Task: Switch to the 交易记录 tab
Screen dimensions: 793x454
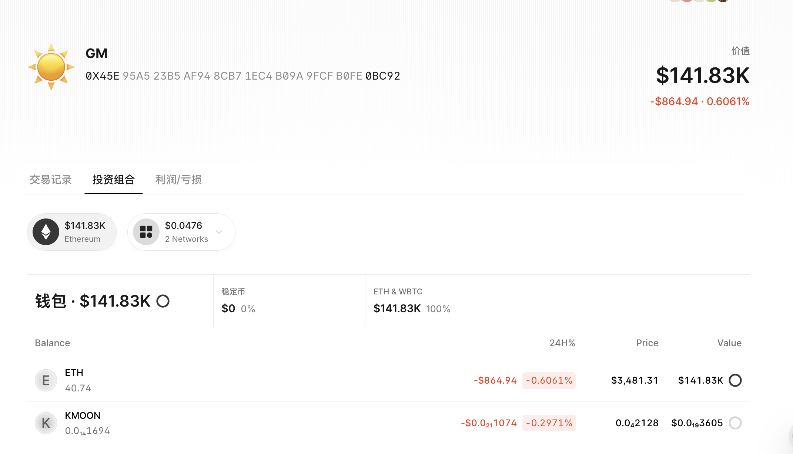Action: pos(51,180)
